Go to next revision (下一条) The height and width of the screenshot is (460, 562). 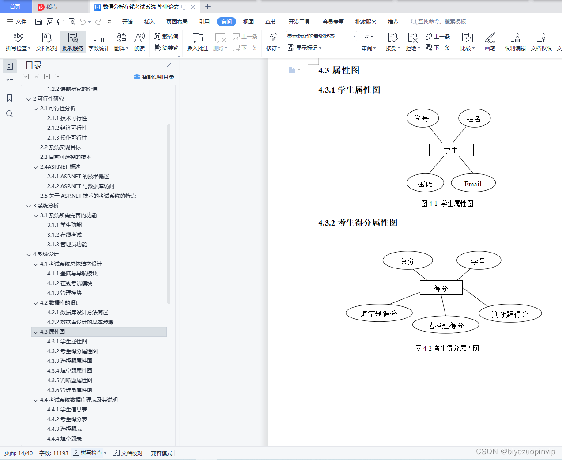tap(438, 48)
